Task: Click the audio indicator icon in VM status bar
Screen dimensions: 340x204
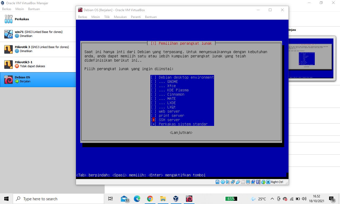Action: 228,182
